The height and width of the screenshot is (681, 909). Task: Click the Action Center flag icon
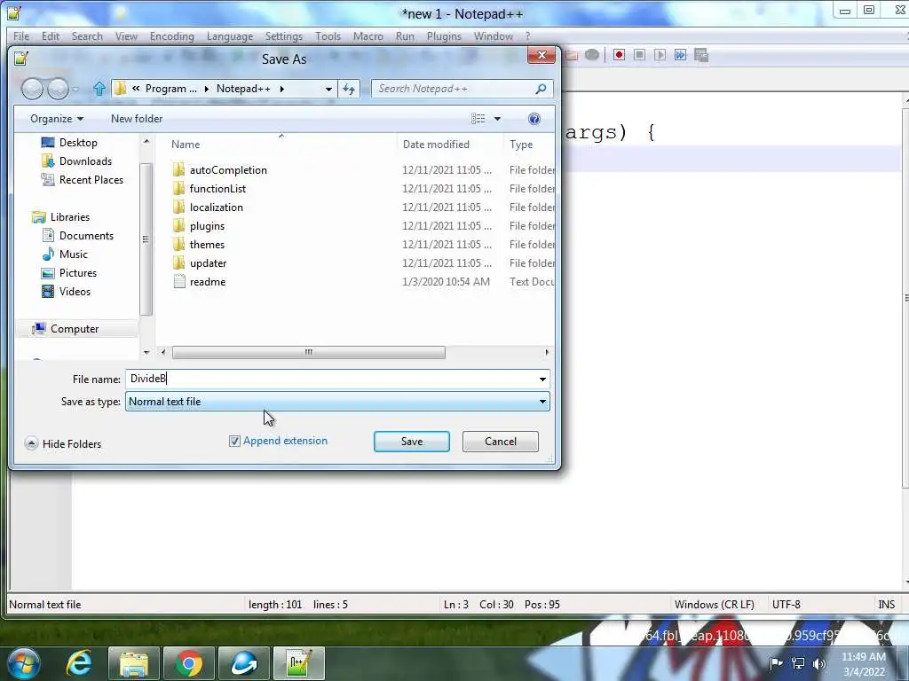click(x=776, y=663)
